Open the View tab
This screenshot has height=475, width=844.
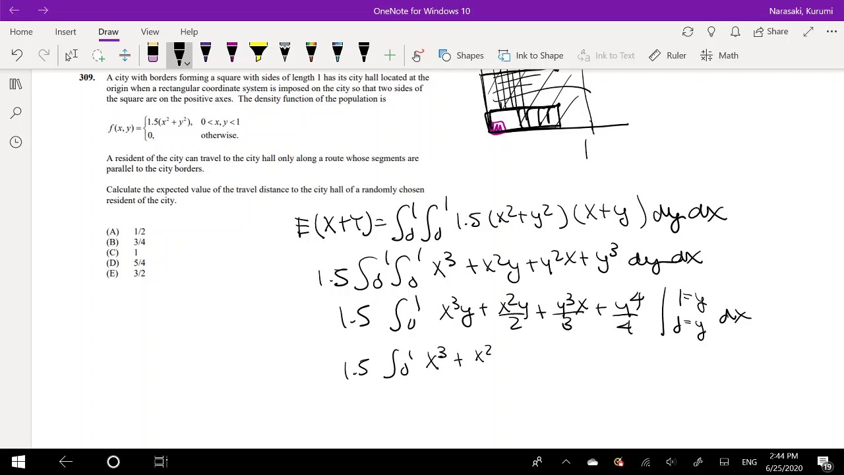point(150,32)
